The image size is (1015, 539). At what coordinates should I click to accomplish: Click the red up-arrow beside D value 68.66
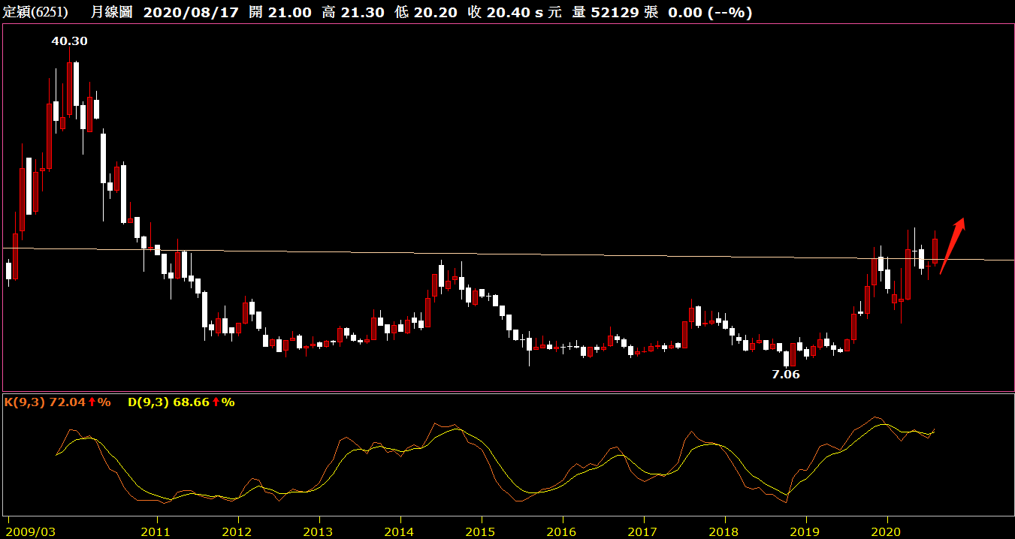216,402
